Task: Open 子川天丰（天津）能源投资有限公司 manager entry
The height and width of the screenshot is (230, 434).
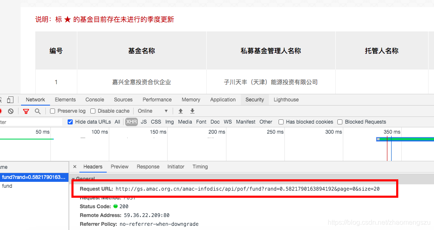Action: pyautogui.click(x=271, y=82)
